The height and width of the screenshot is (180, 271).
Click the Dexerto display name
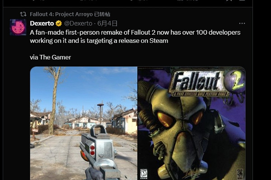[42, 23]
